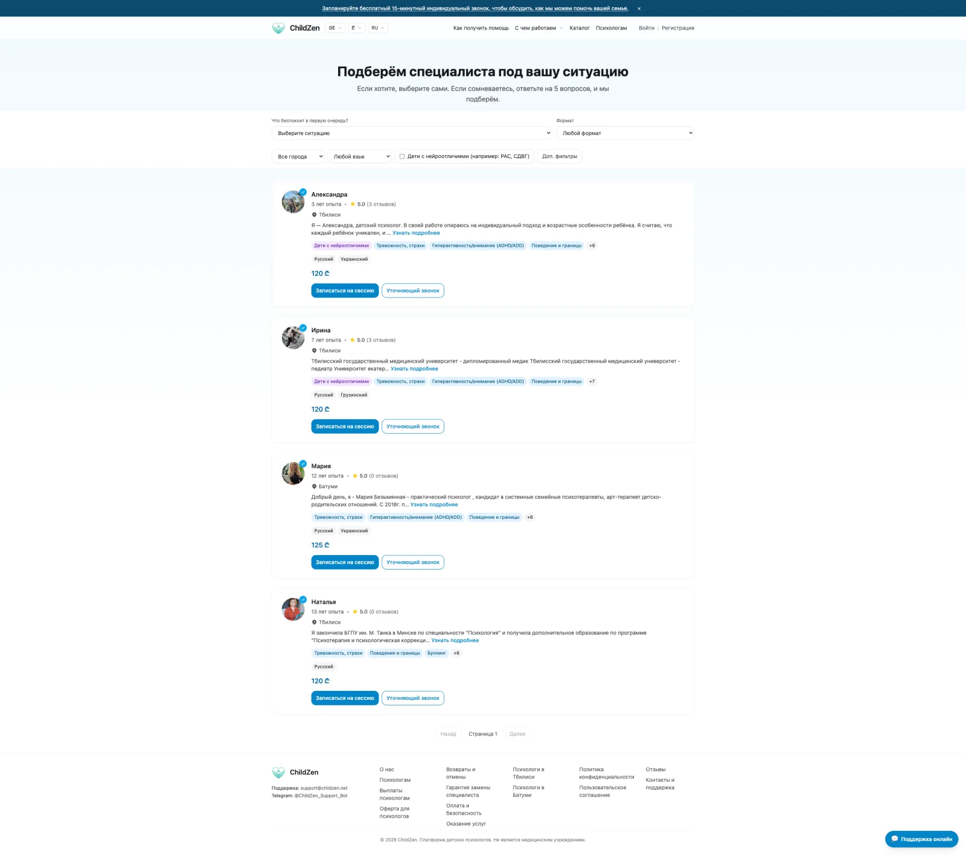The height and width of the screenshot is (855, 966).
Task: Open the Поддержка онлайн chat bubble
Action: click(921, 839)
